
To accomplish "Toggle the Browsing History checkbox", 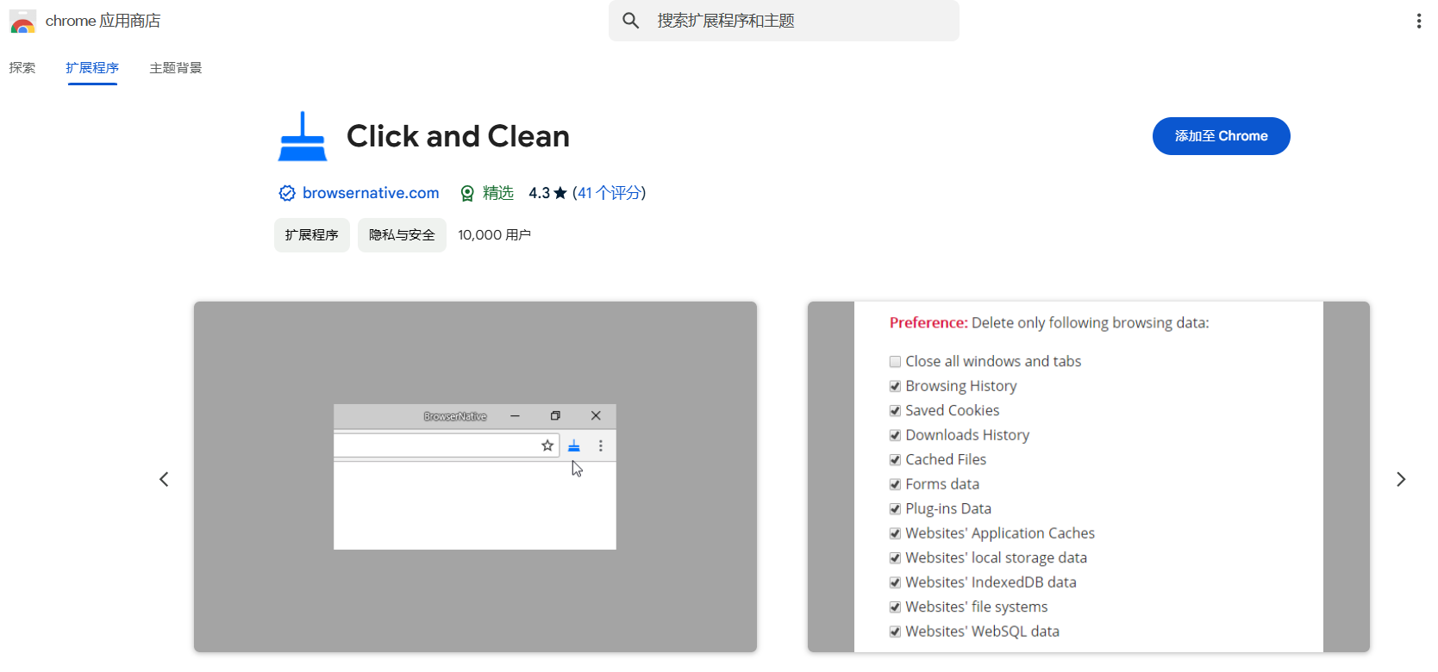I will click(x=895, y=386).
